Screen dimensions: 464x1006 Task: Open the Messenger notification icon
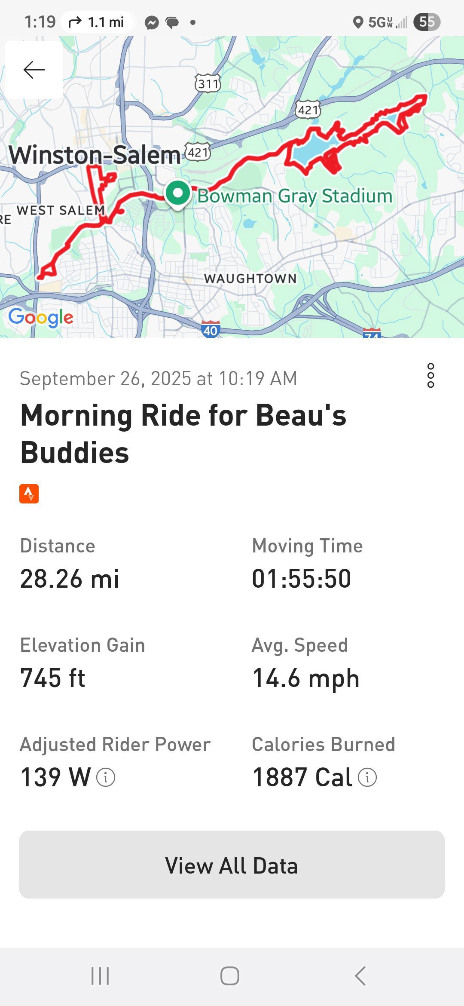[152, 22]
